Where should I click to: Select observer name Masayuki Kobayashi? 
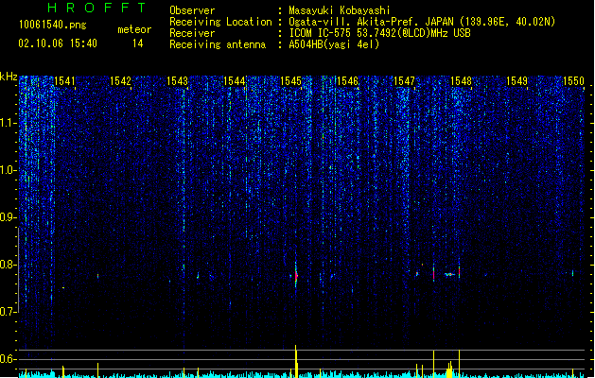coord(340,10)
